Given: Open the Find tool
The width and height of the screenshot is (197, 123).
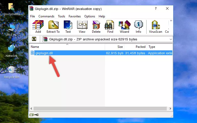Looking at the screenshot, I should [110, 27].
